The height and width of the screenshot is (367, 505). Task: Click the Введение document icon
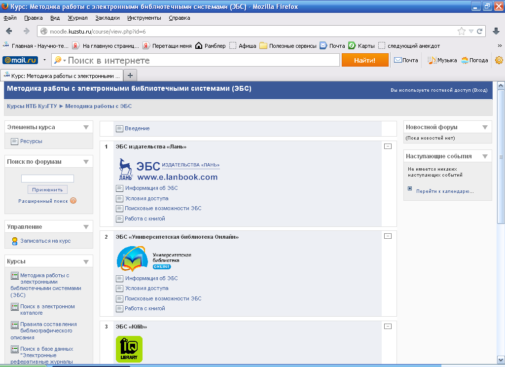[x=119, y=129]
